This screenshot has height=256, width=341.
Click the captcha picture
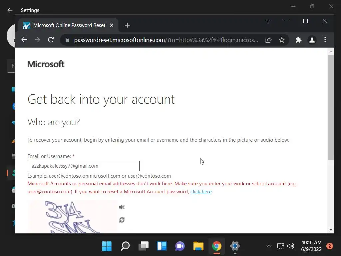[72, 217]
